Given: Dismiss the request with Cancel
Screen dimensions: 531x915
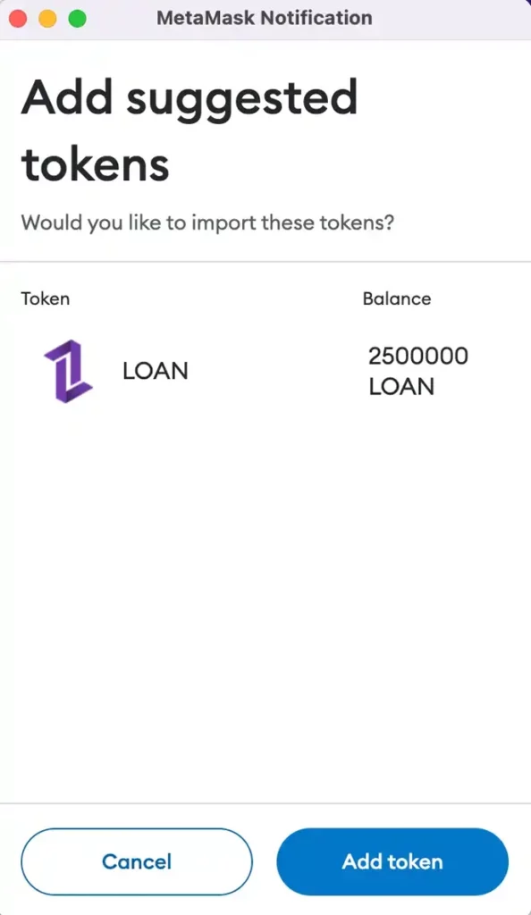Looking at the screenshot, I should 137,861.
